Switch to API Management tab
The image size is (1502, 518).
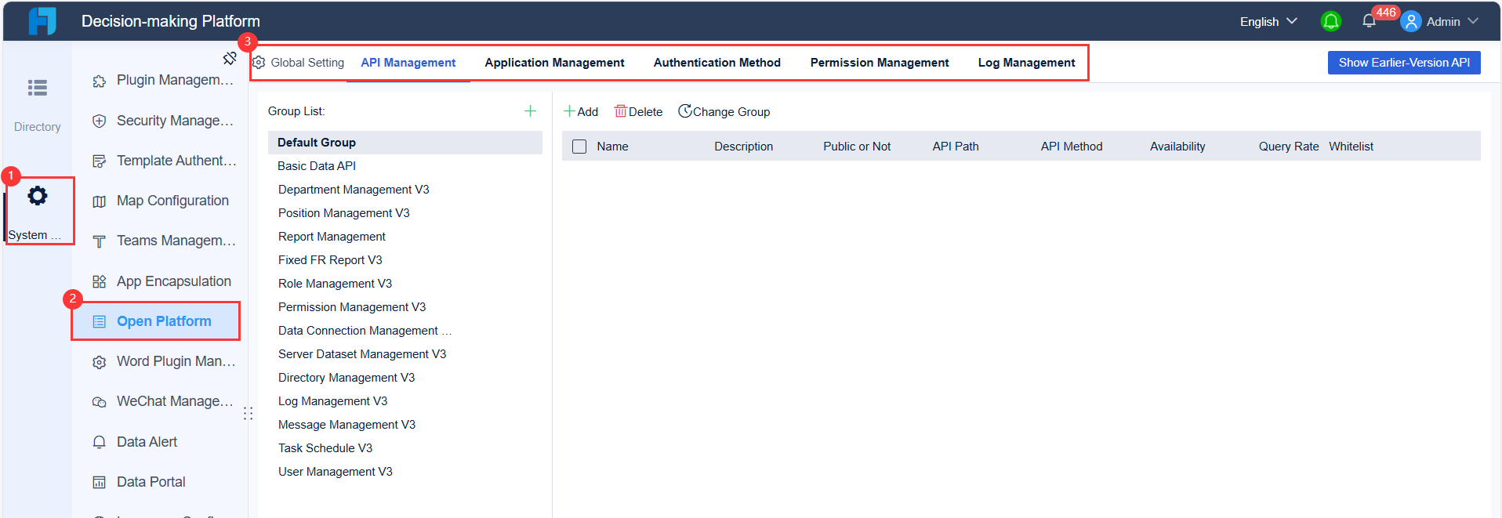tap(408, 63)
